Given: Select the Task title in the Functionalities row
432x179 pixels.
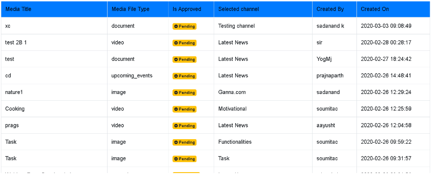Looking at the screenshot, I should (x=11, y=142).
